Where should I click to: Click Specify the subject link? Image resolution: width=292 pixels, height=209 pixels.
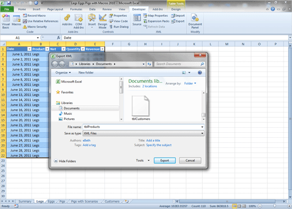[x=159, y=145]
